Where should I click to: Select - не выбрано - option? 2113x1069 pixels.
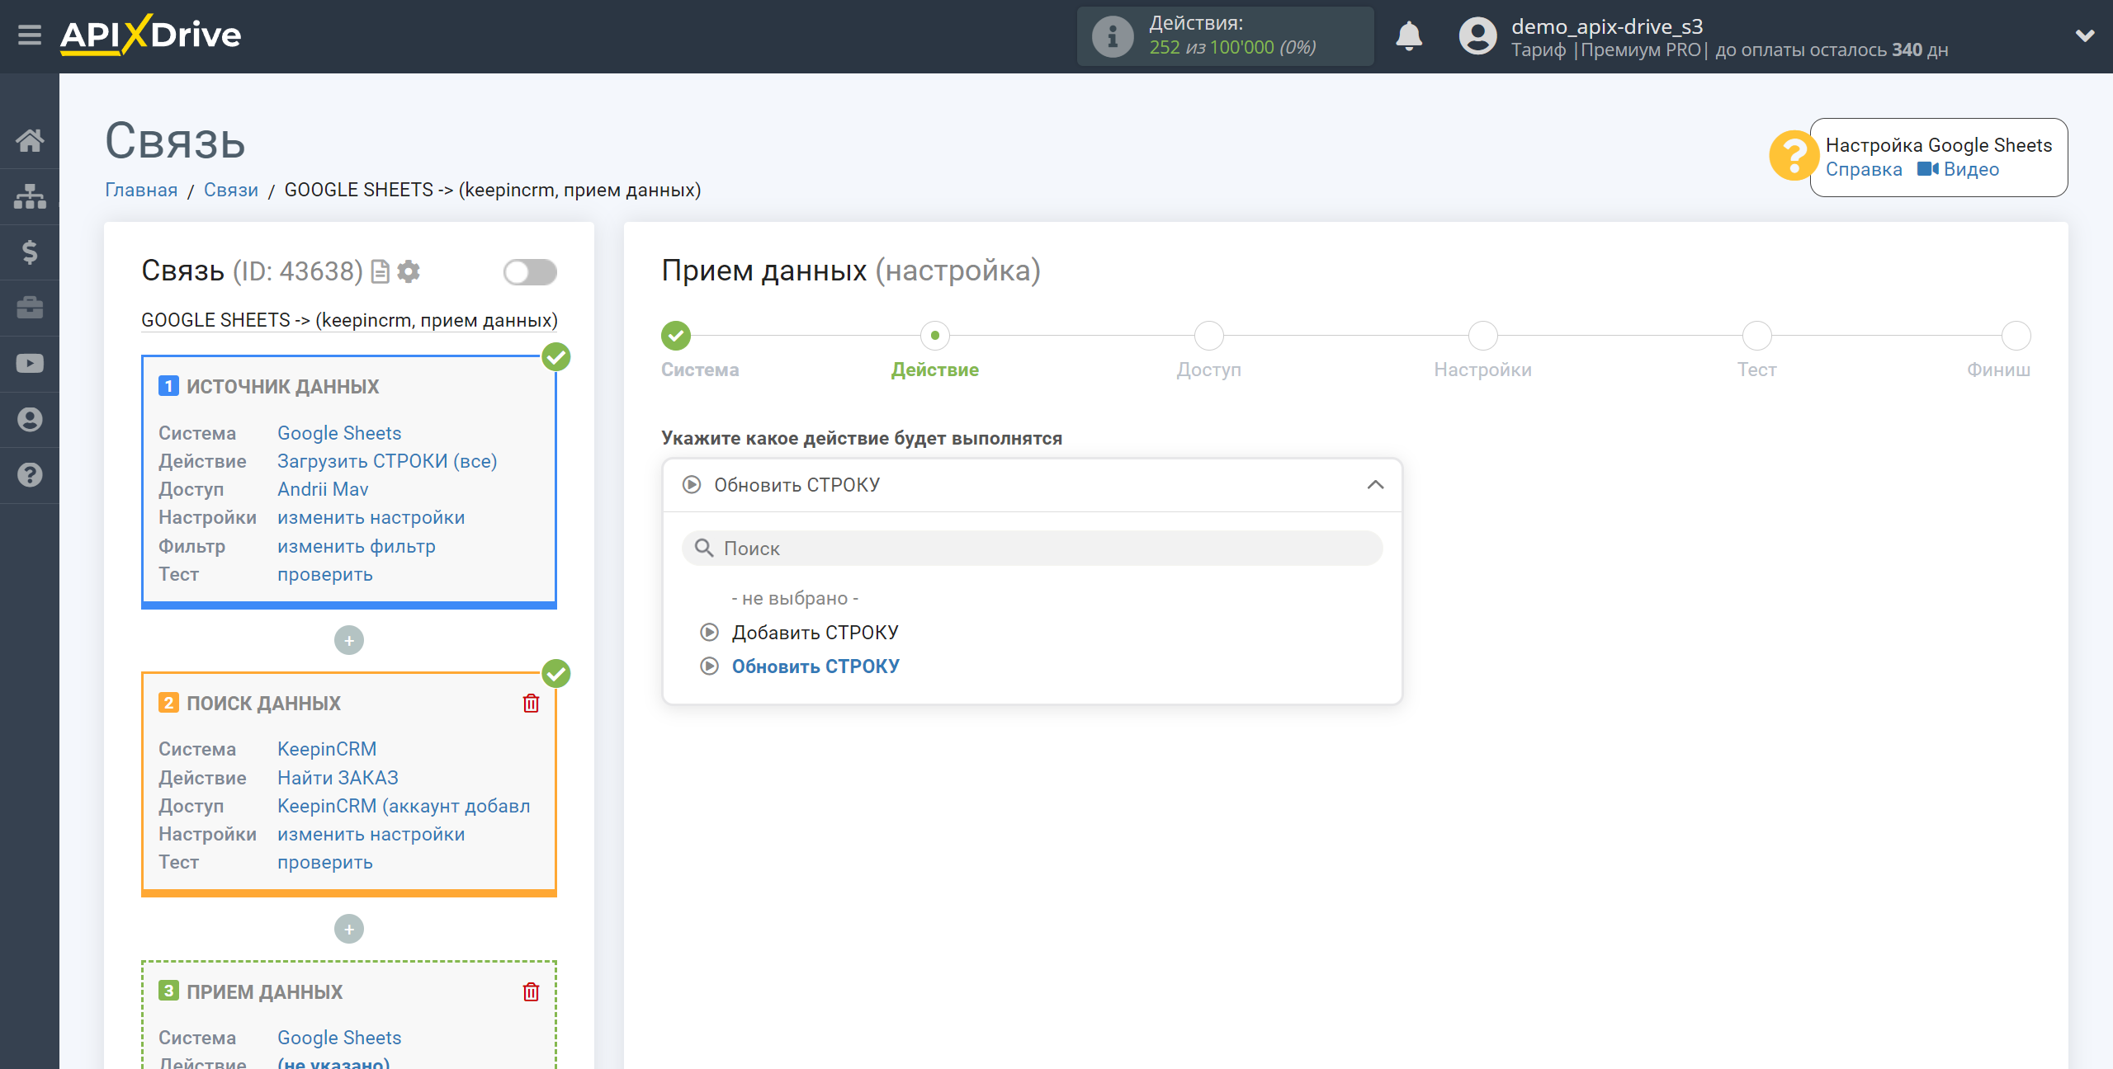coord(796,598)
